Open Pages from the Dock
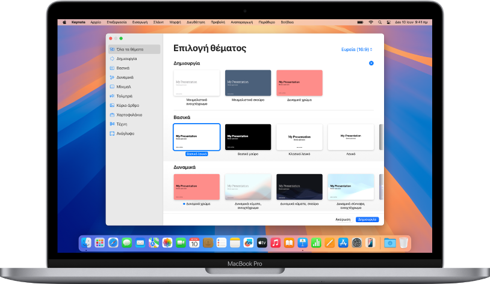 coord(329,243)
